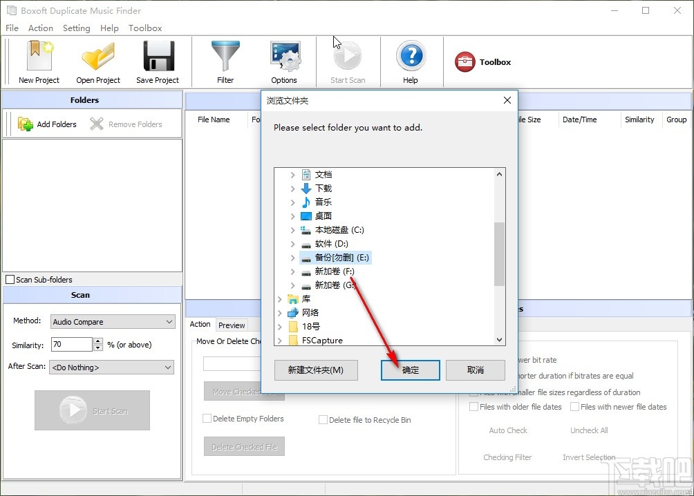Screen dimensions: 694x496
Task: Click the Add Folders icon
Action: (x=25, y=124)
